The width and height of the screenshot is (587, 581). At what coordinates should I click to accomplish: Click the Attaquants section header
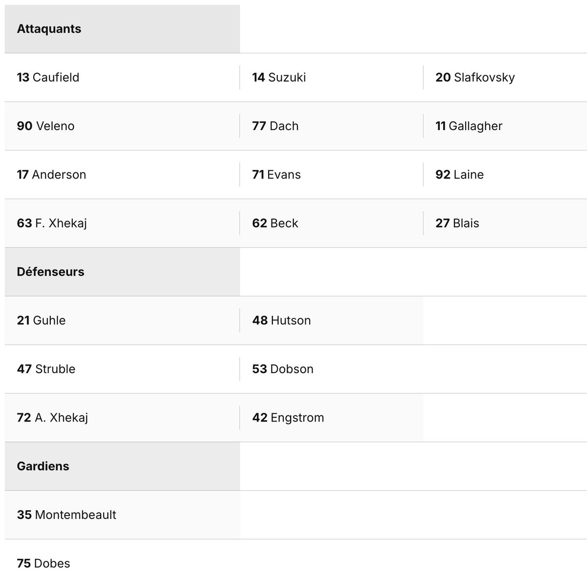pos(49,29)
